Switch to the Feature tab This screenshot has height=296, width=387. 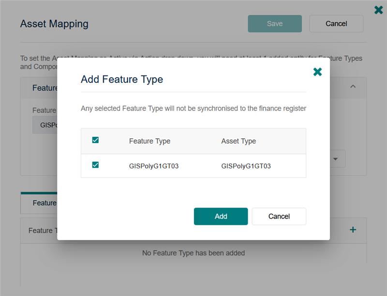click(44, 203)
